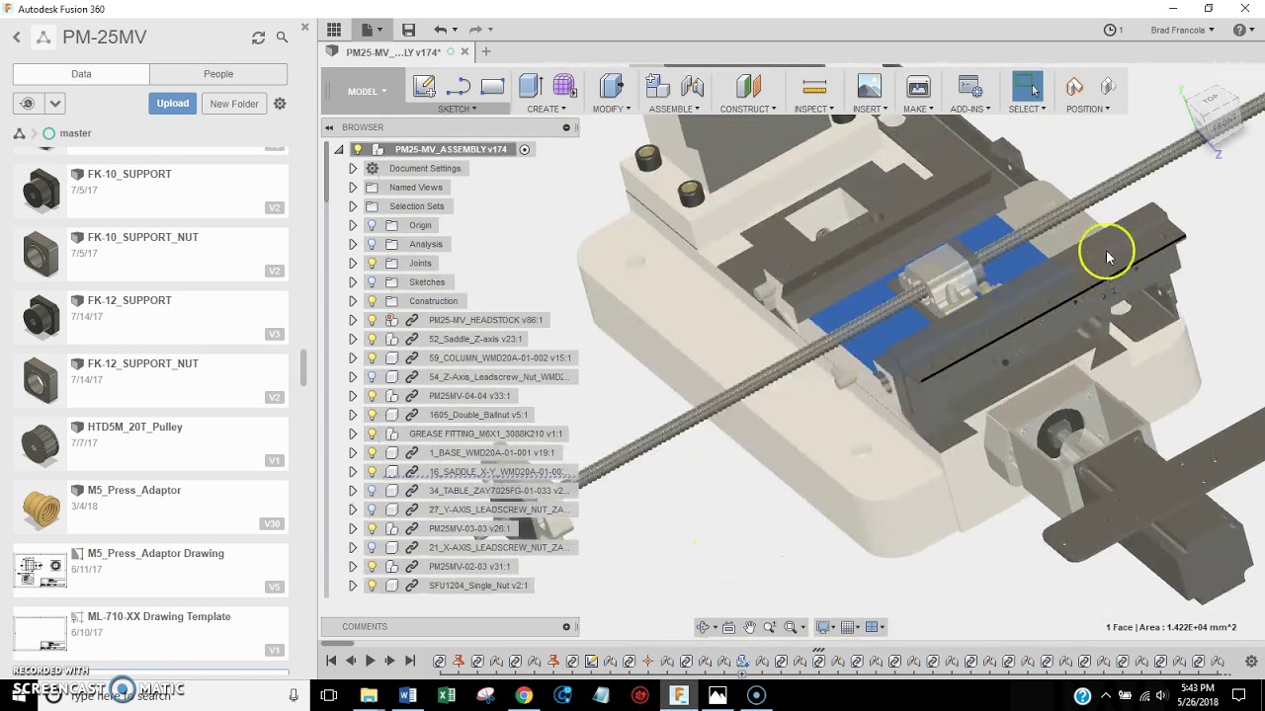This screenshot has width=1265, height=711.
Task: Open the Create Form tool icon
Action: click(x=564, y=86)
